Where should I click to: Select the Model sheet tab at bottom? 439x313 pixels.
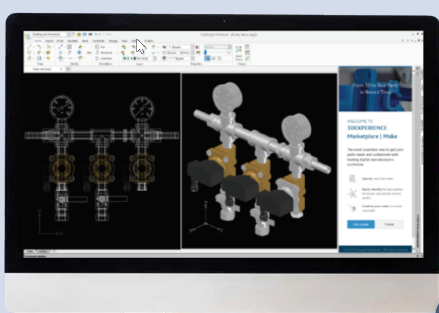pyautogui.click(x=29, y=252)
